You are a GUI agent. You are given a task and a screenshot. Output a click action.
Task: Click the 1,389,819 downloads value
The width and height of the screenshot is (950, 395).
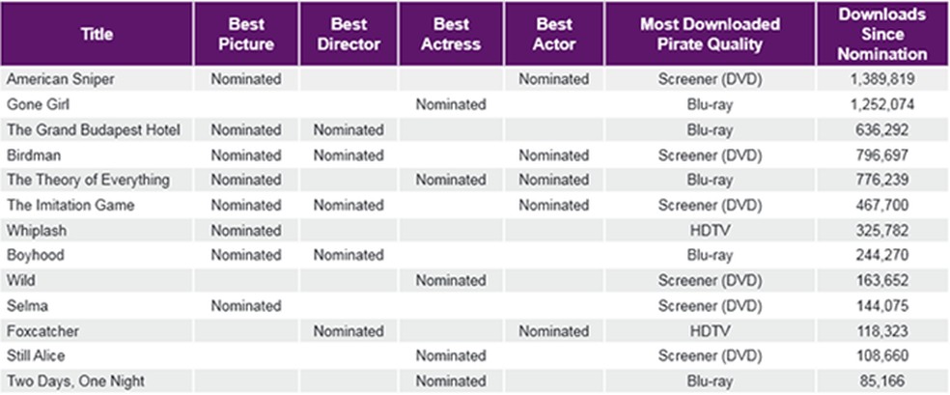(x=880, y=79)
